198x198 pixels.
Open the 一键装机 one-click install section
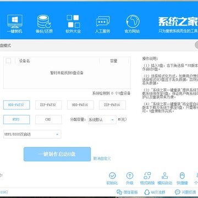(15, 24)
